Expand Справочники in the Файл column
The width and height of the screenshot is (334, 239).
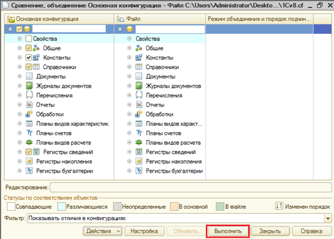click(129, 67)
